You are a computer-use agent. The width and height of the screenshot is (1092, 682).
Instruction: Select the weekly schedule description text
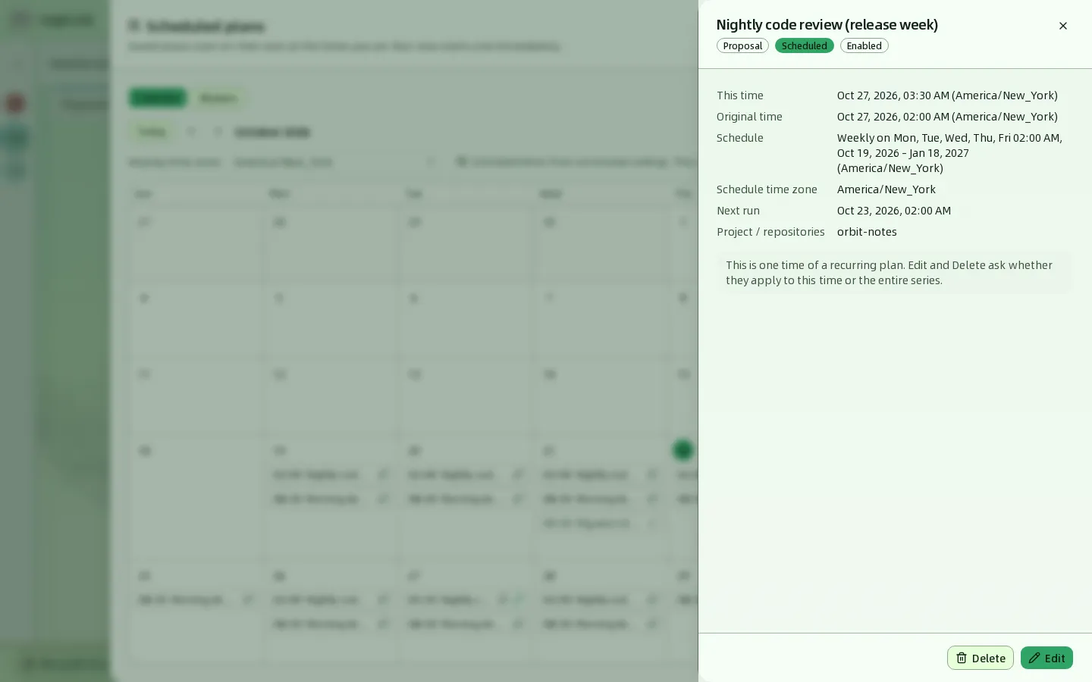(x=949, y=153)
